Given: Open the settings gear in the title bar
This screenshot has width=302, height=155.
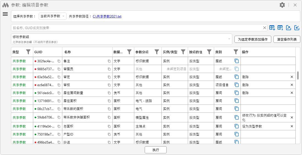Looking at the screenshot, I should point(282,5).
